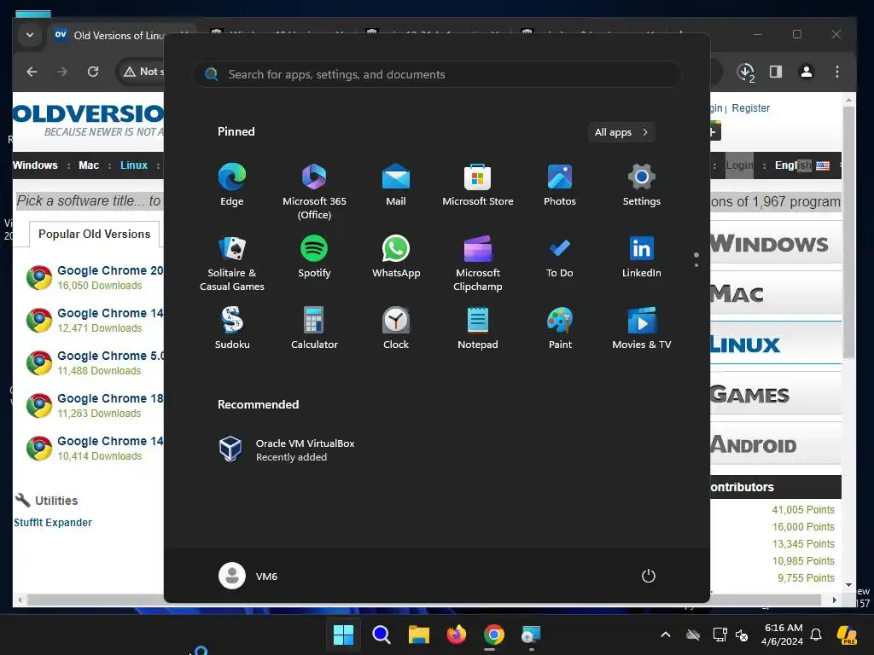
Task: Launch the Sudoku game
Action: (x=232, y=328)
